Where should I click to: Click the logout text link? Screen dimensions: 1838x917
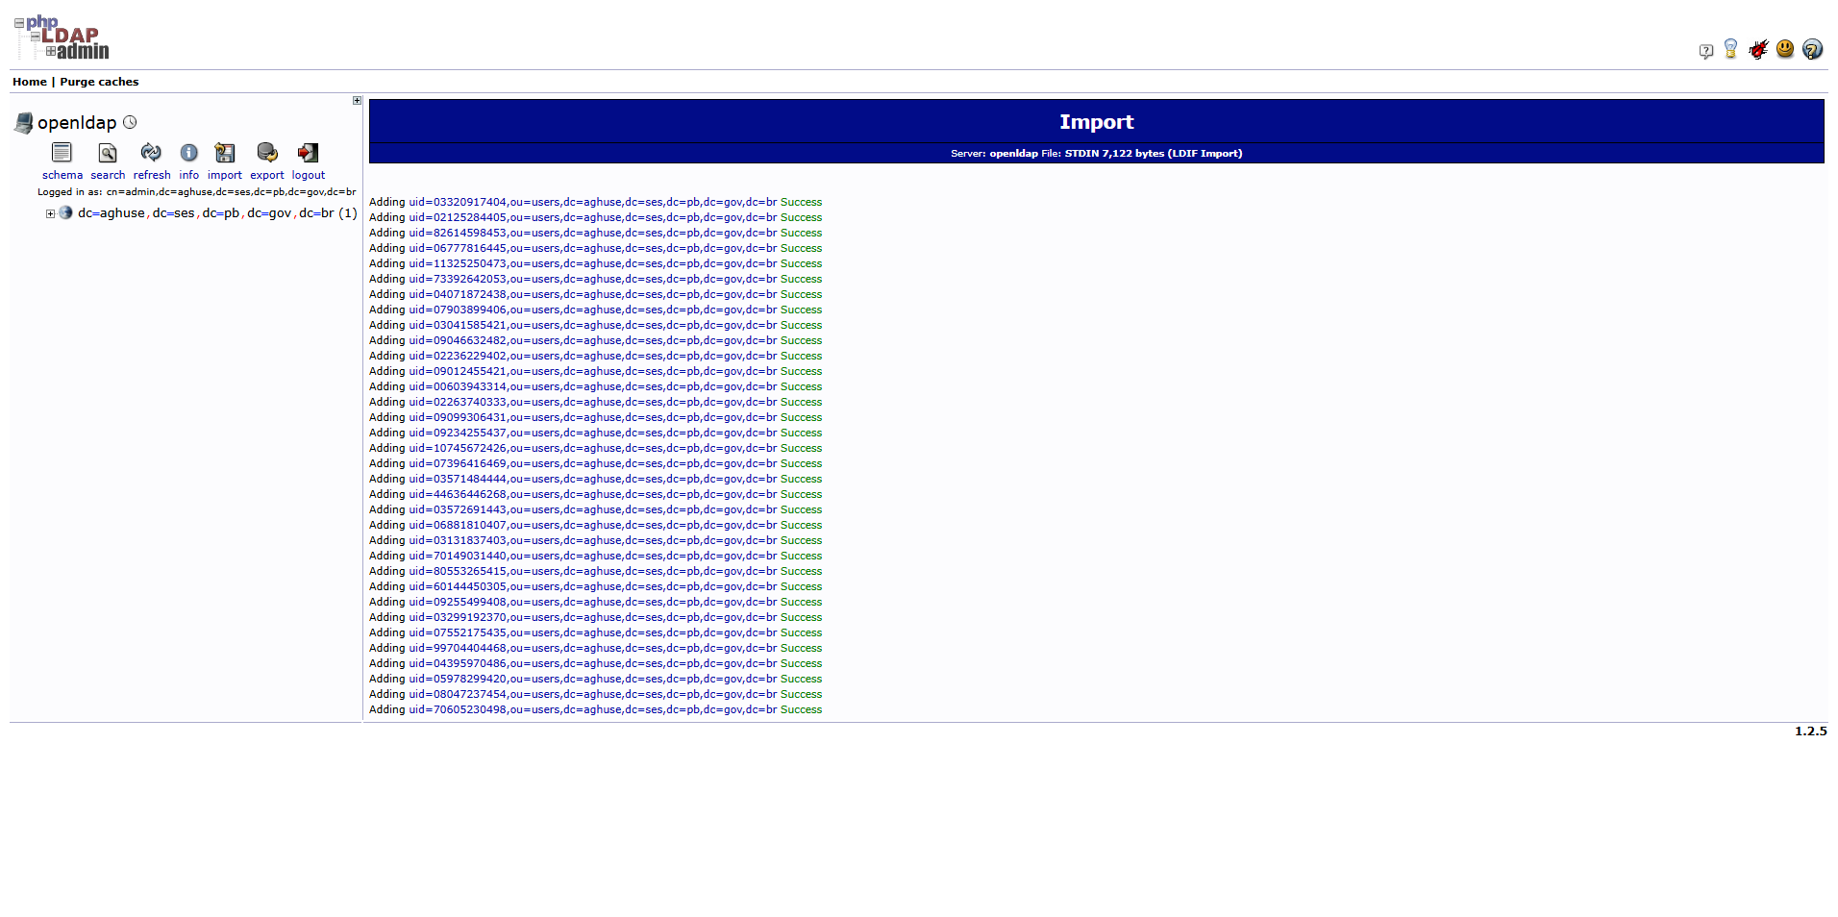coord(309,175)
